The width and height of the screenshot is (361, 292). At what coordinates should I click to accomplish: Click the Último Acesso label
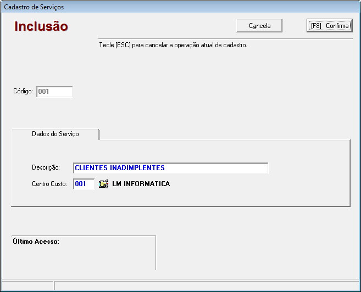coord(36,242)
